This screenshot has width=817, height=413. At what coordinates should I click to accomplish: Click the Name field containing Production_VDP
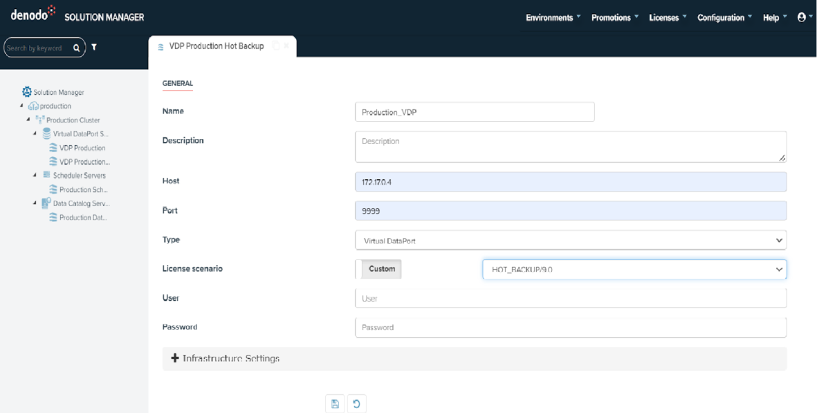point(475,111)
